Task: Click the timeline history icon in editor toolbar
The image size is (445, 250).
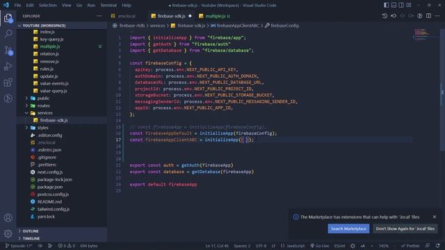Action: click(385, 16)
